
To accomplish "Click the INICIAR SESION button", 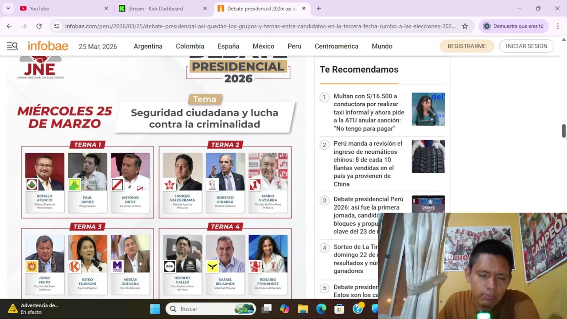I will click(526, 46).
